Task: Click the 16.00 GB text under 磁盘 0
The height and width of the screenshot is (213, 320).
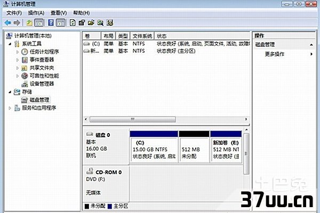Action: (97, 149)
